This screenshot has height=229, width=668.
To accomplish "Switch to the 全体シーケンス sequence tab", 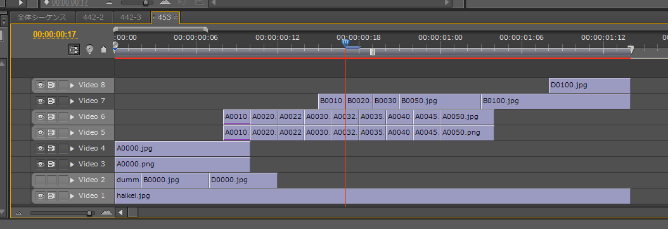I will point(42,18).
